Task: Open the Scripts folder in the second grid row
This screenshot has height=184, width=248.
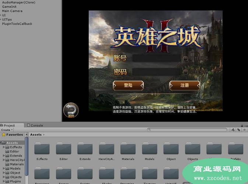Action: click(x=85, y=173)
